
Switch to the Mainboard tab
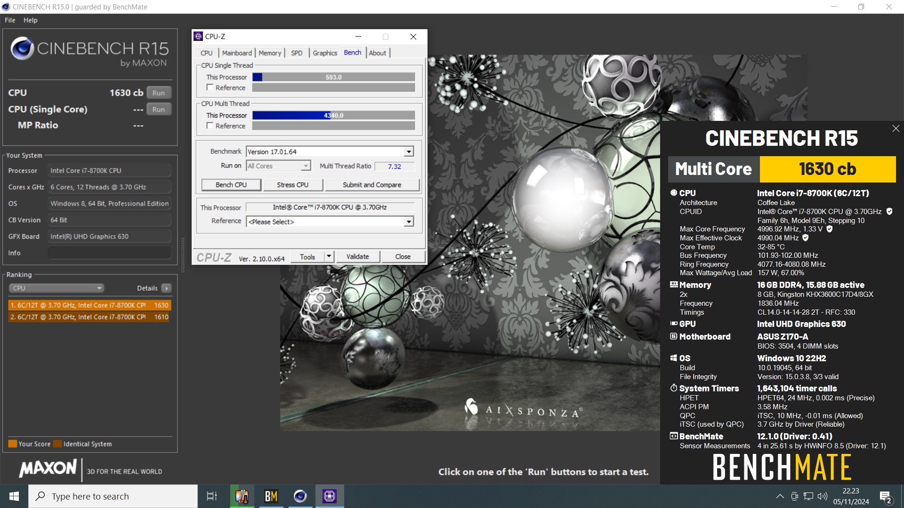(237, 53)
